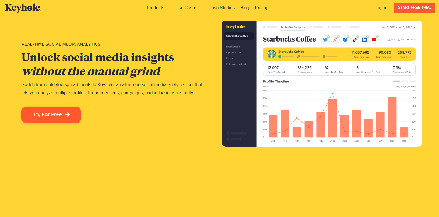Click the June peak point on engagement line

(332, 94)
